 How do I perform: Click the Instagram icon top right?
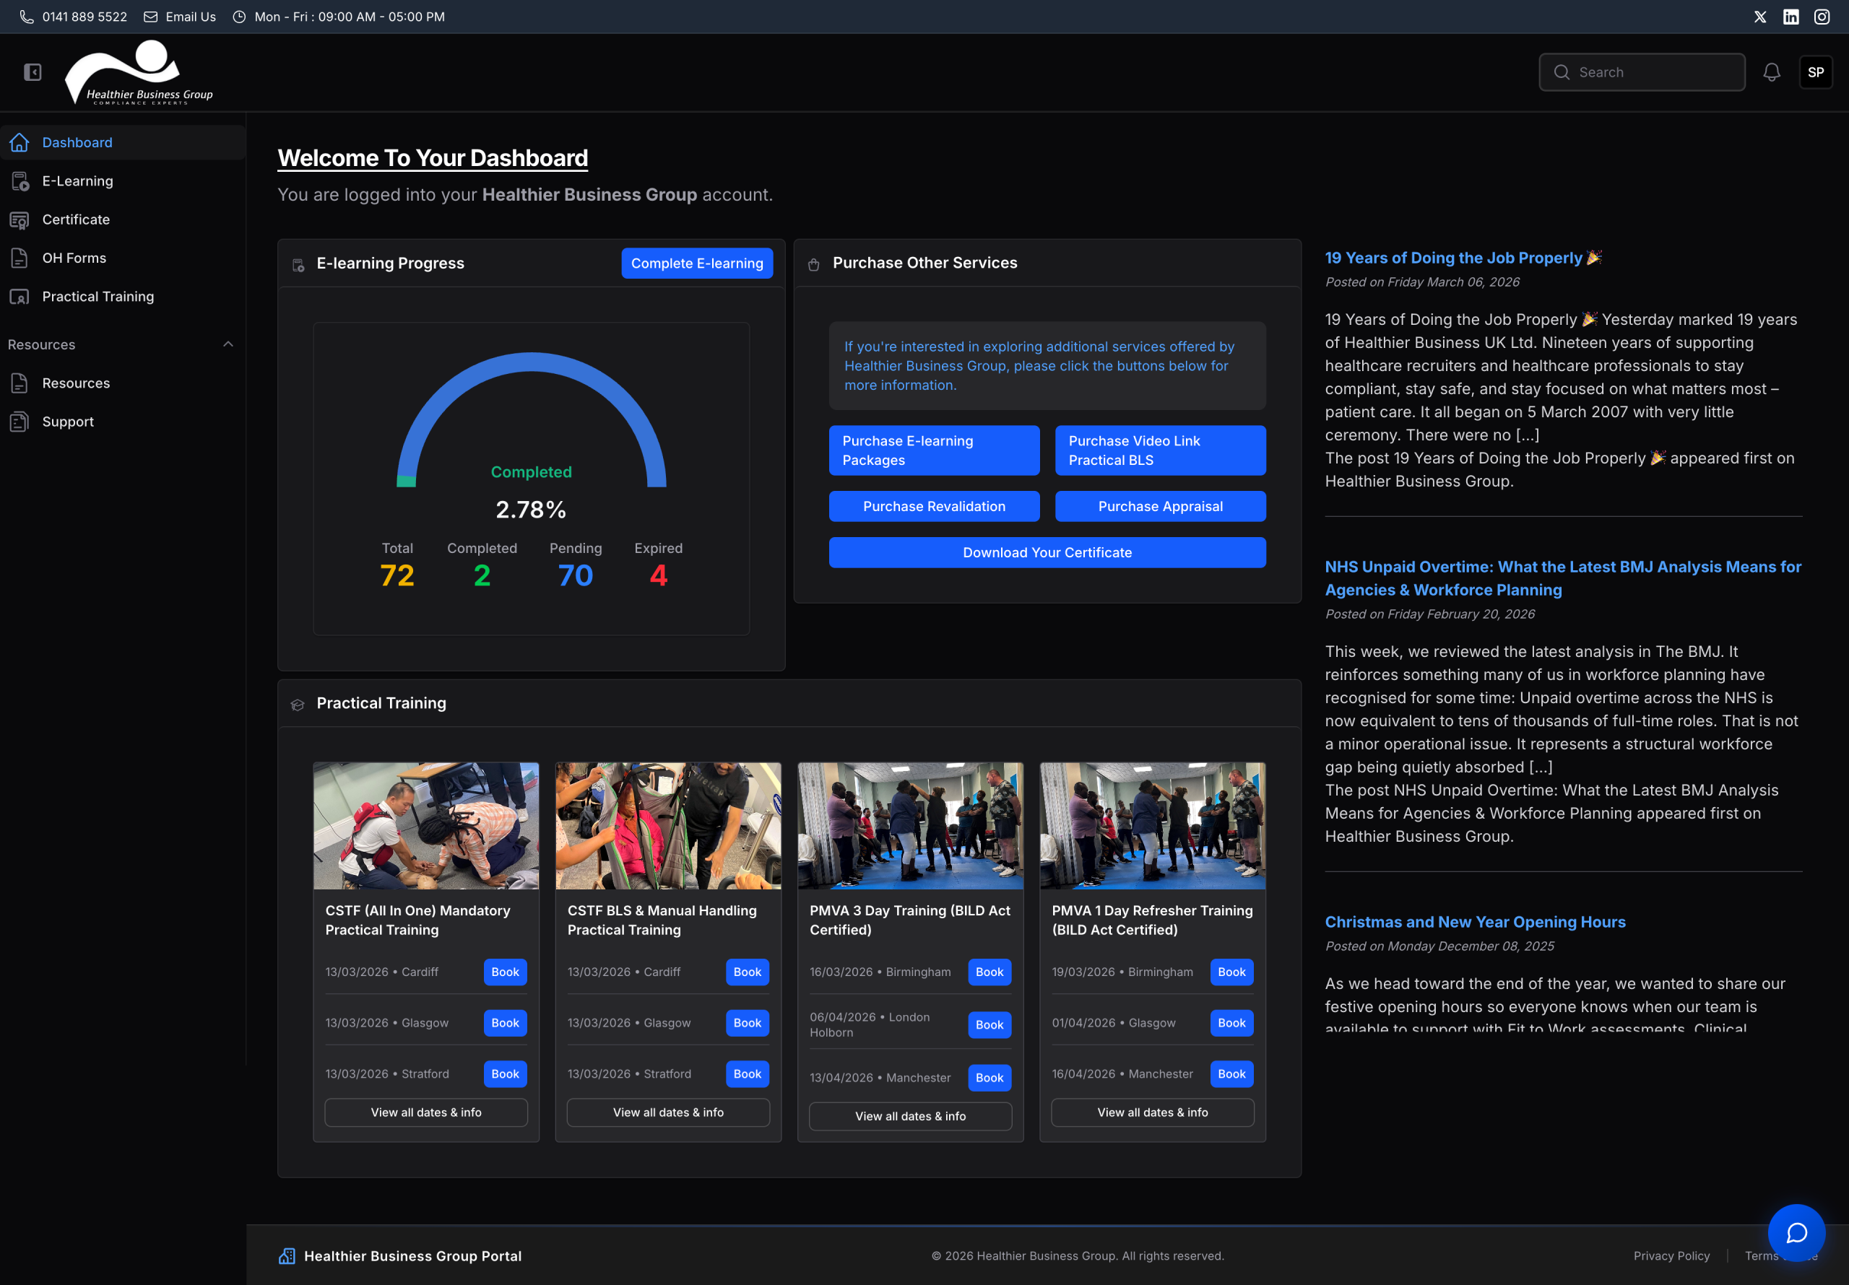click(1822, 16)
